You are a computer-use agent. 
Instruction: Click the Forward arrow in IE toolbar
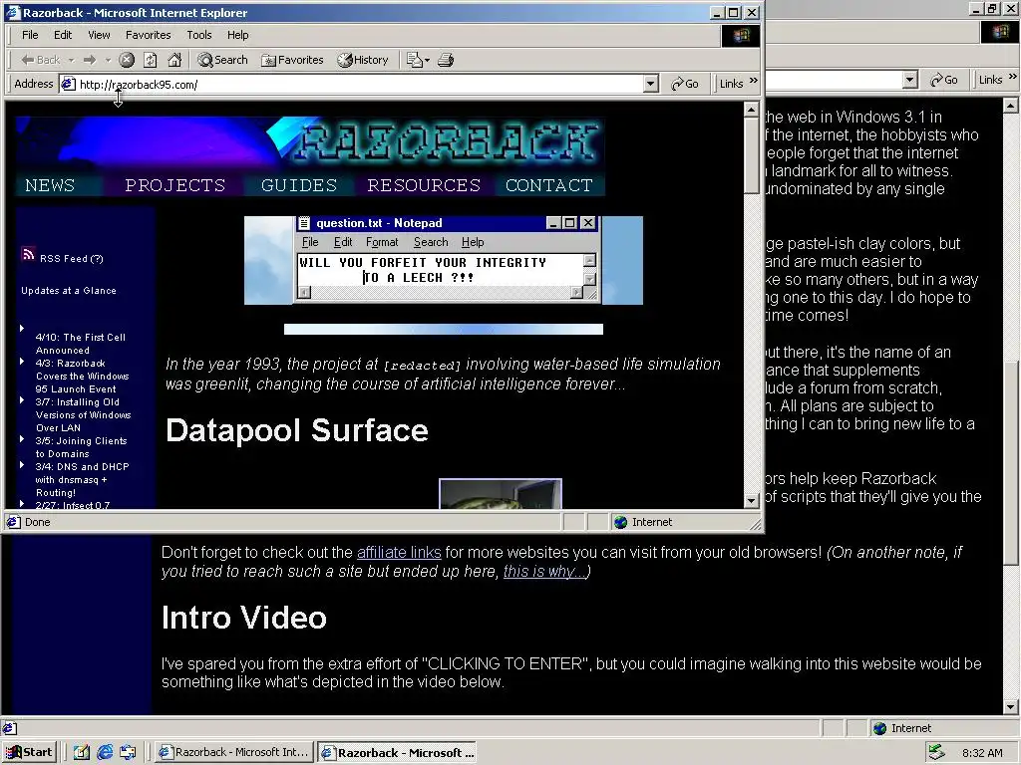[x=90, y=60]
